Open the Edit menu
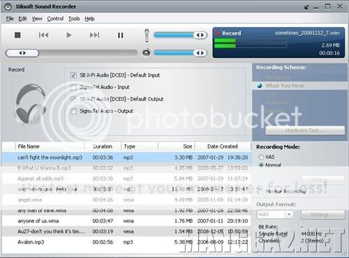 tap(22, 19)
